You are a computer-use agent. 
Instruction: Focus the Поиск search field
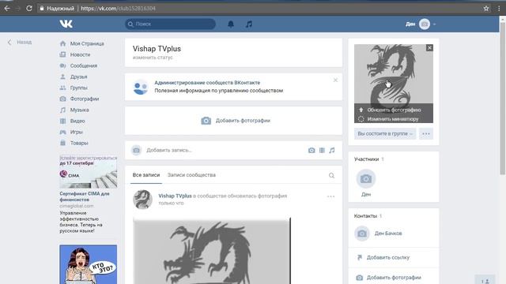click(x=171, y=24)
